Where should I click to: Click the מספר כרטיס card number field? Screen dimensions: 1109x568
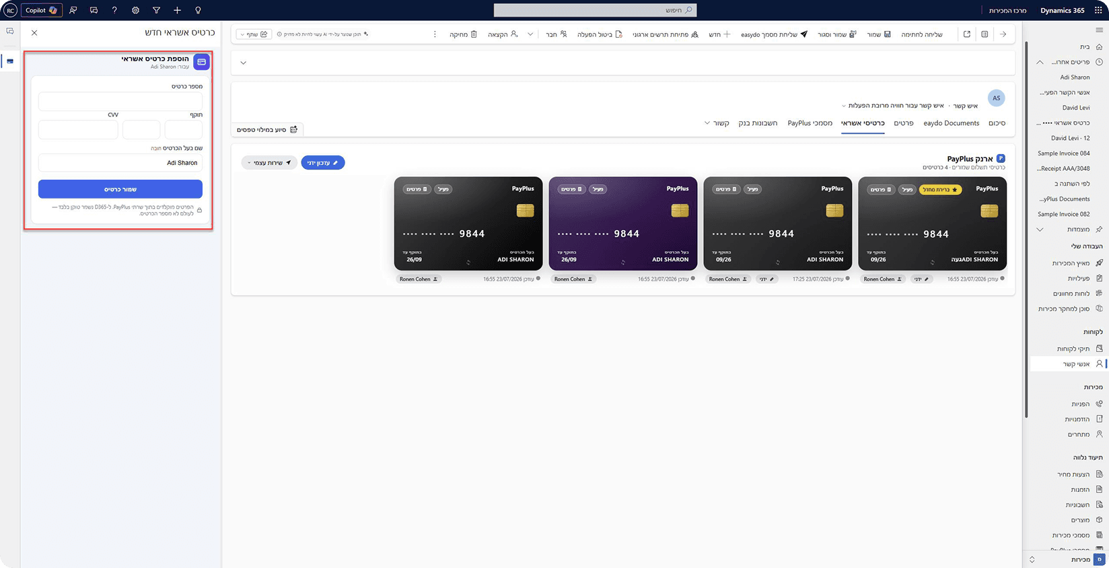point(120,101)
